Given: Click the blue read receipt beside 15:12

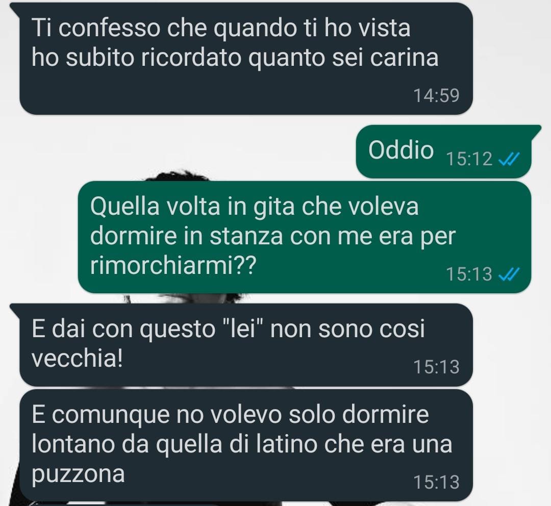Looking at the screenshot, I should [x=509, y=160].
